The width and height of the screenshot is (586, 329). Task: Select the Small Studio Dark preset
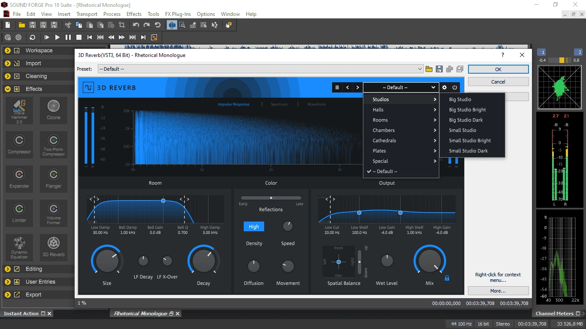click(472, 151)
